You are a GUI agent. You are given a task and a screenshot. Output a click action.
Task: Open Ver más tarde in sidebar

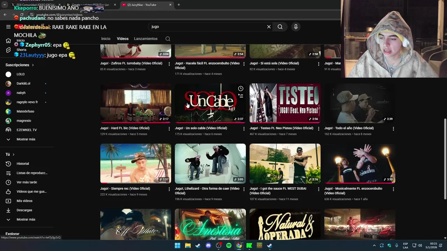click(x=27, y=182)
